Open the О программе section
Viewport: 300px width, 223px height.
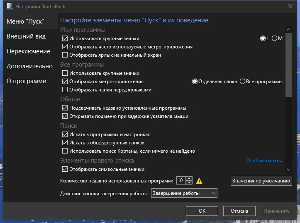(x=26, y=81)
